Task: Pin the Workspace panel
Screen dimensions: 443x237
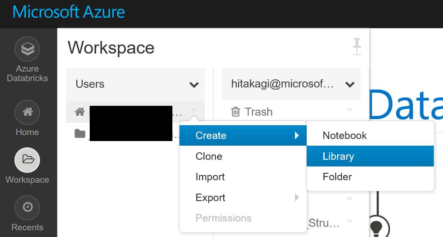Action: tap(357, 46)
